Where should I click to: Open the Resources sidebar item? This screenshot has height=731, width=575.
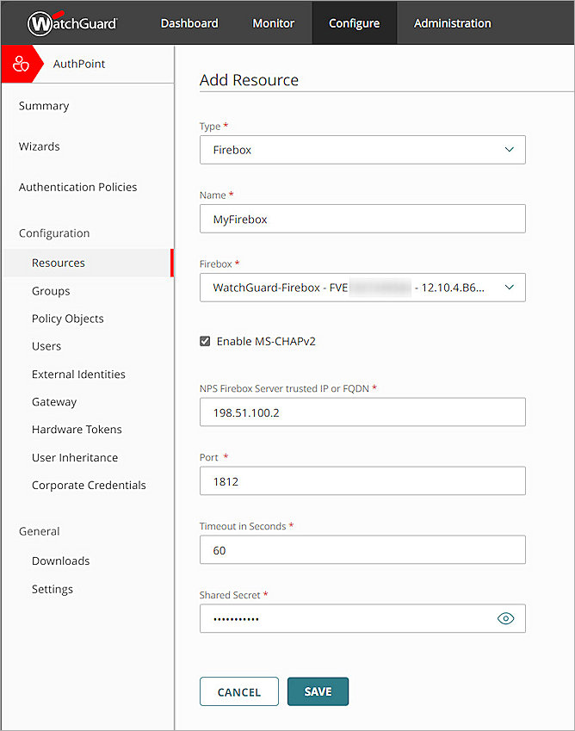(58, 263)
